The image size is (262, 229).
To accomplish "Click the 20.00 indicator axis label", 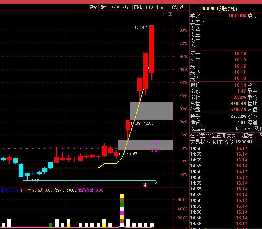I will (x=182, y=218).
